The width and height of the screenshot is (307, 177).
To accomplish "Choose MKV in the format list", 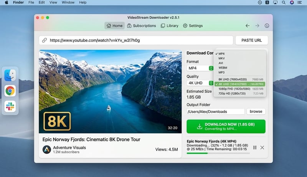I will click(240, 58).
